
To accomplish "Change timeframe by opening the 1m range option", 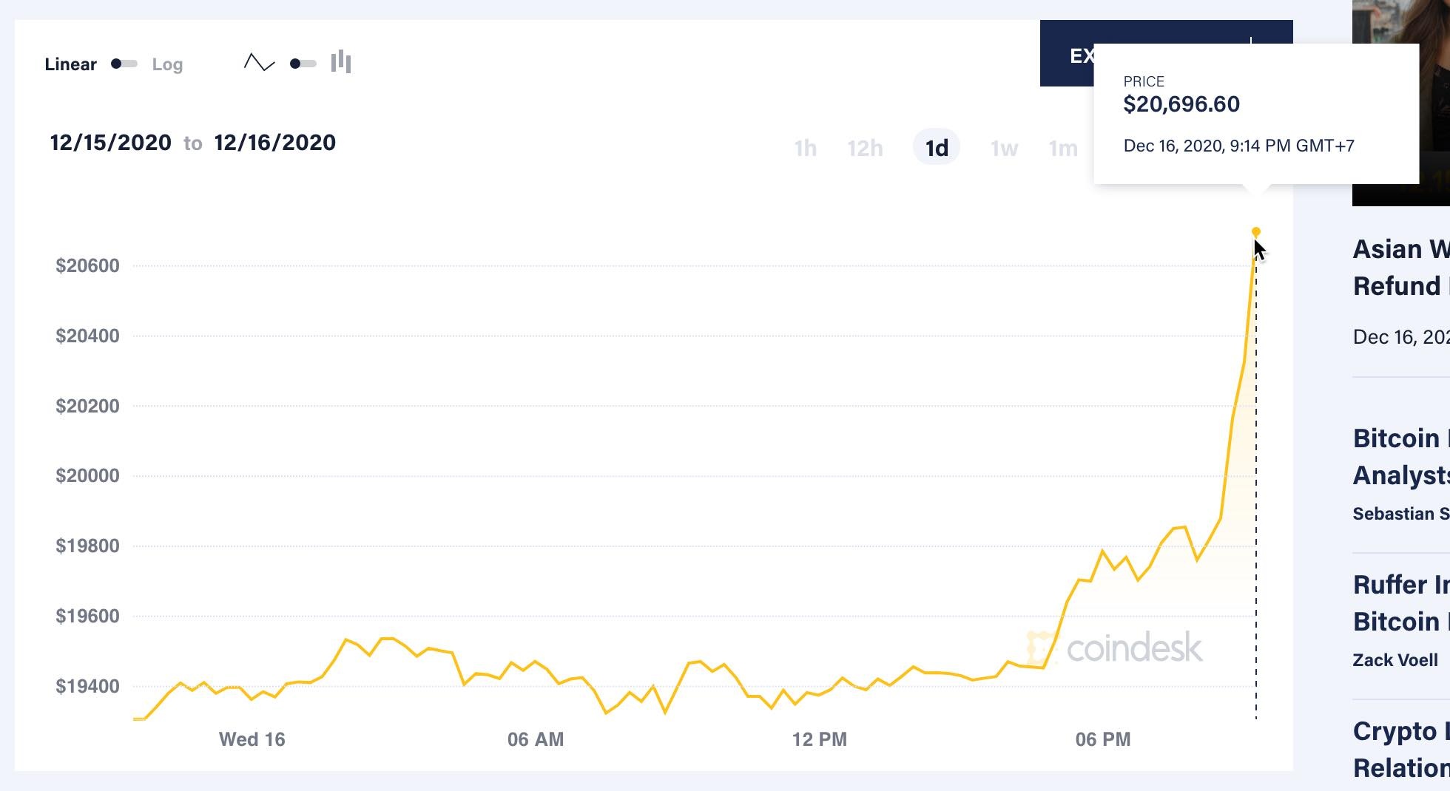I will pos(1063,148).
